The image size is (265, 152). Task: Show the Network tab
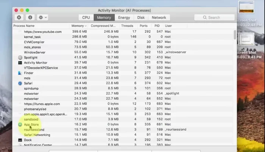(159, 17)
